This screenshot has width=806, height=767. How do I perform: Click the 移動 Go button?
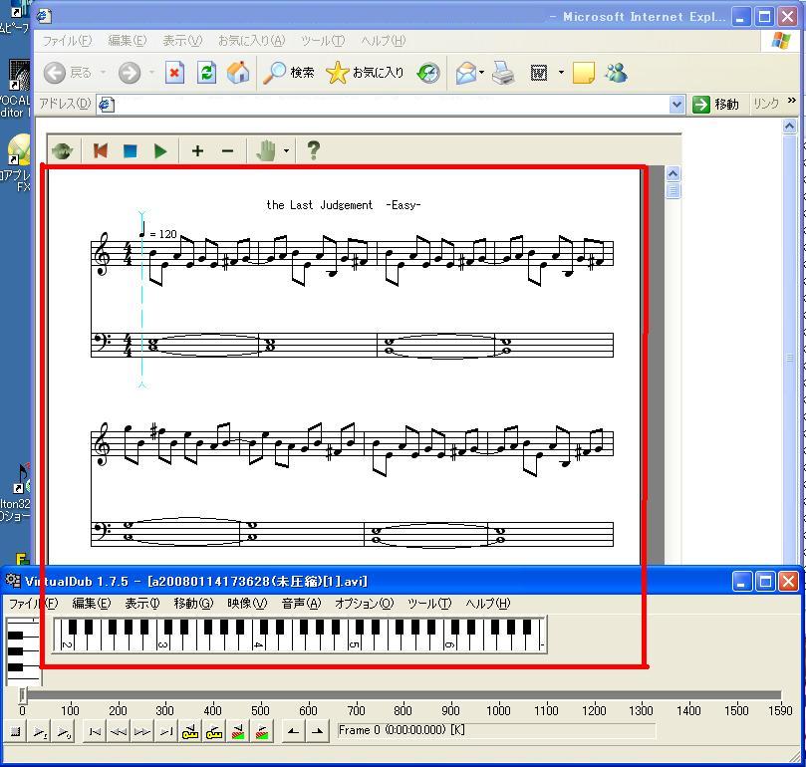click(716, 104)
